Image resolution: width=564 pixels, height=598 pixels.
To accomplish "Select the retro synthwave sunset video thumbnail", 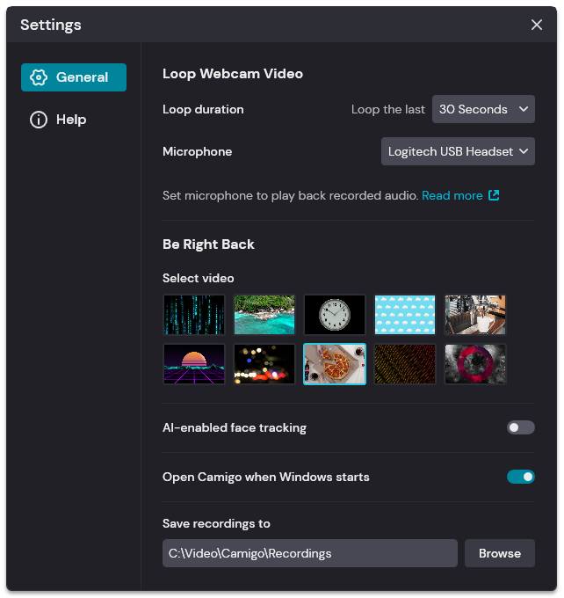I will pyautogui.click(x=194, y=364).
